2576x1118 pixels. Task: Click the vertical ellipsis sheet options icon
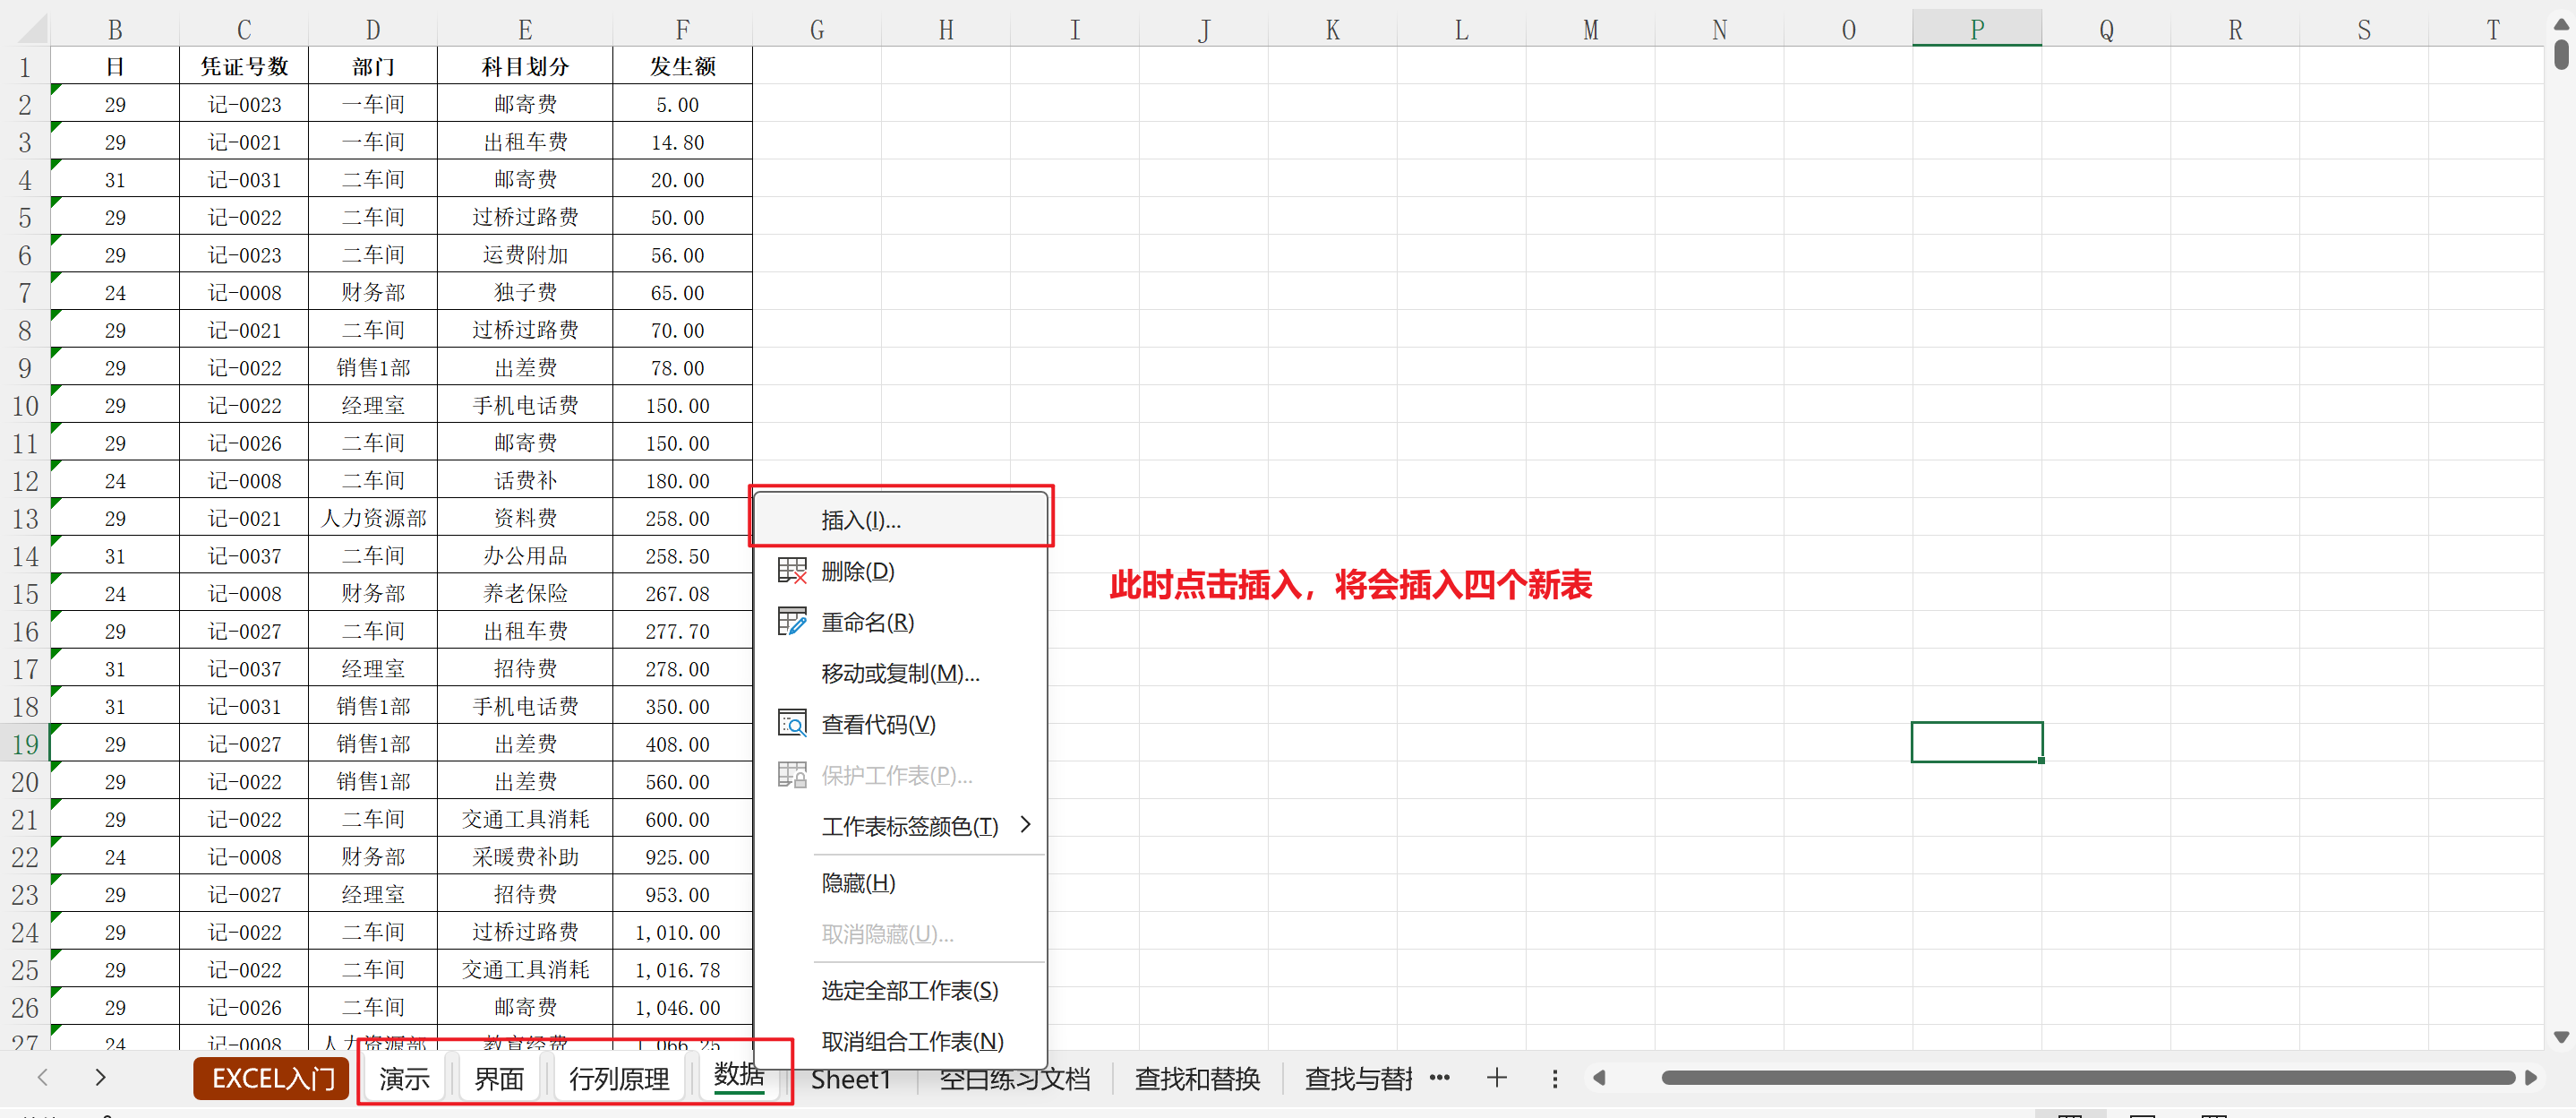1556,1078
